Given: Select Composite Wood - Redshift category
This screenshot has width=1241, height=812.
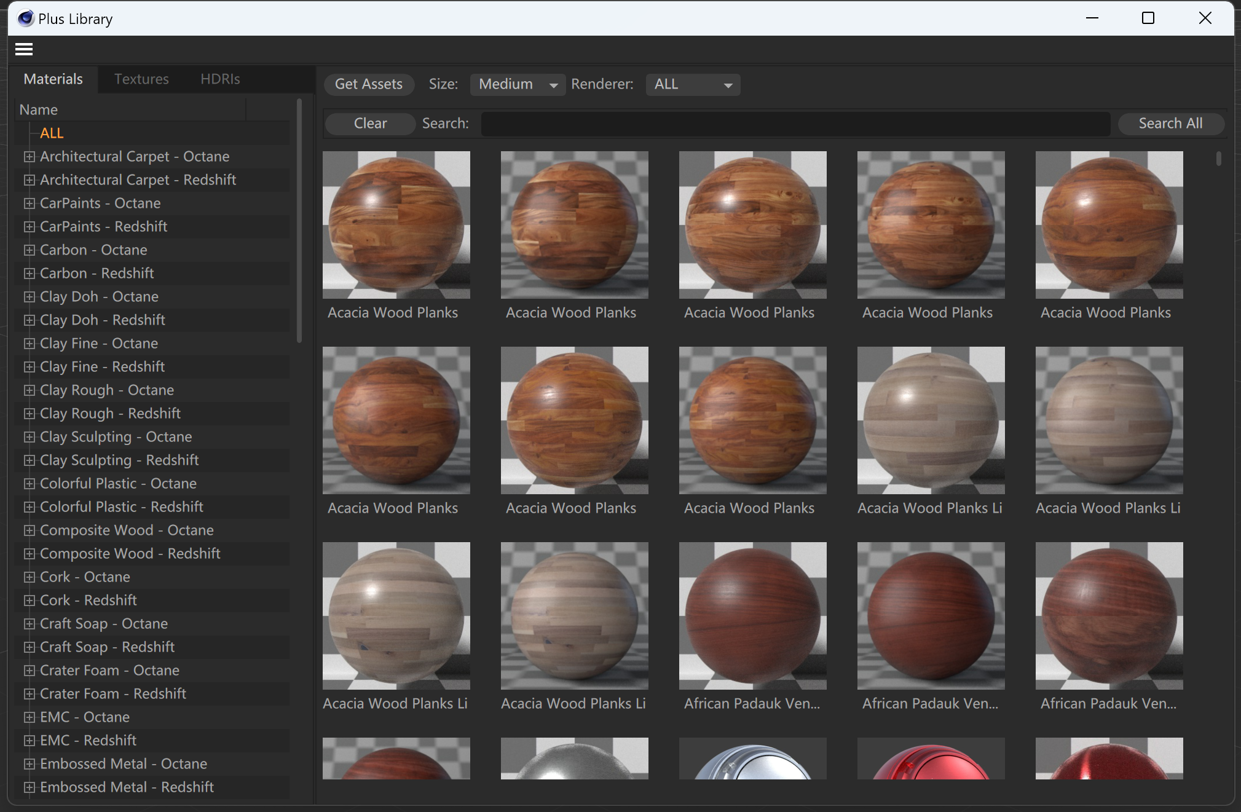Looking at the screenshot, I should (x=130, y=554).
